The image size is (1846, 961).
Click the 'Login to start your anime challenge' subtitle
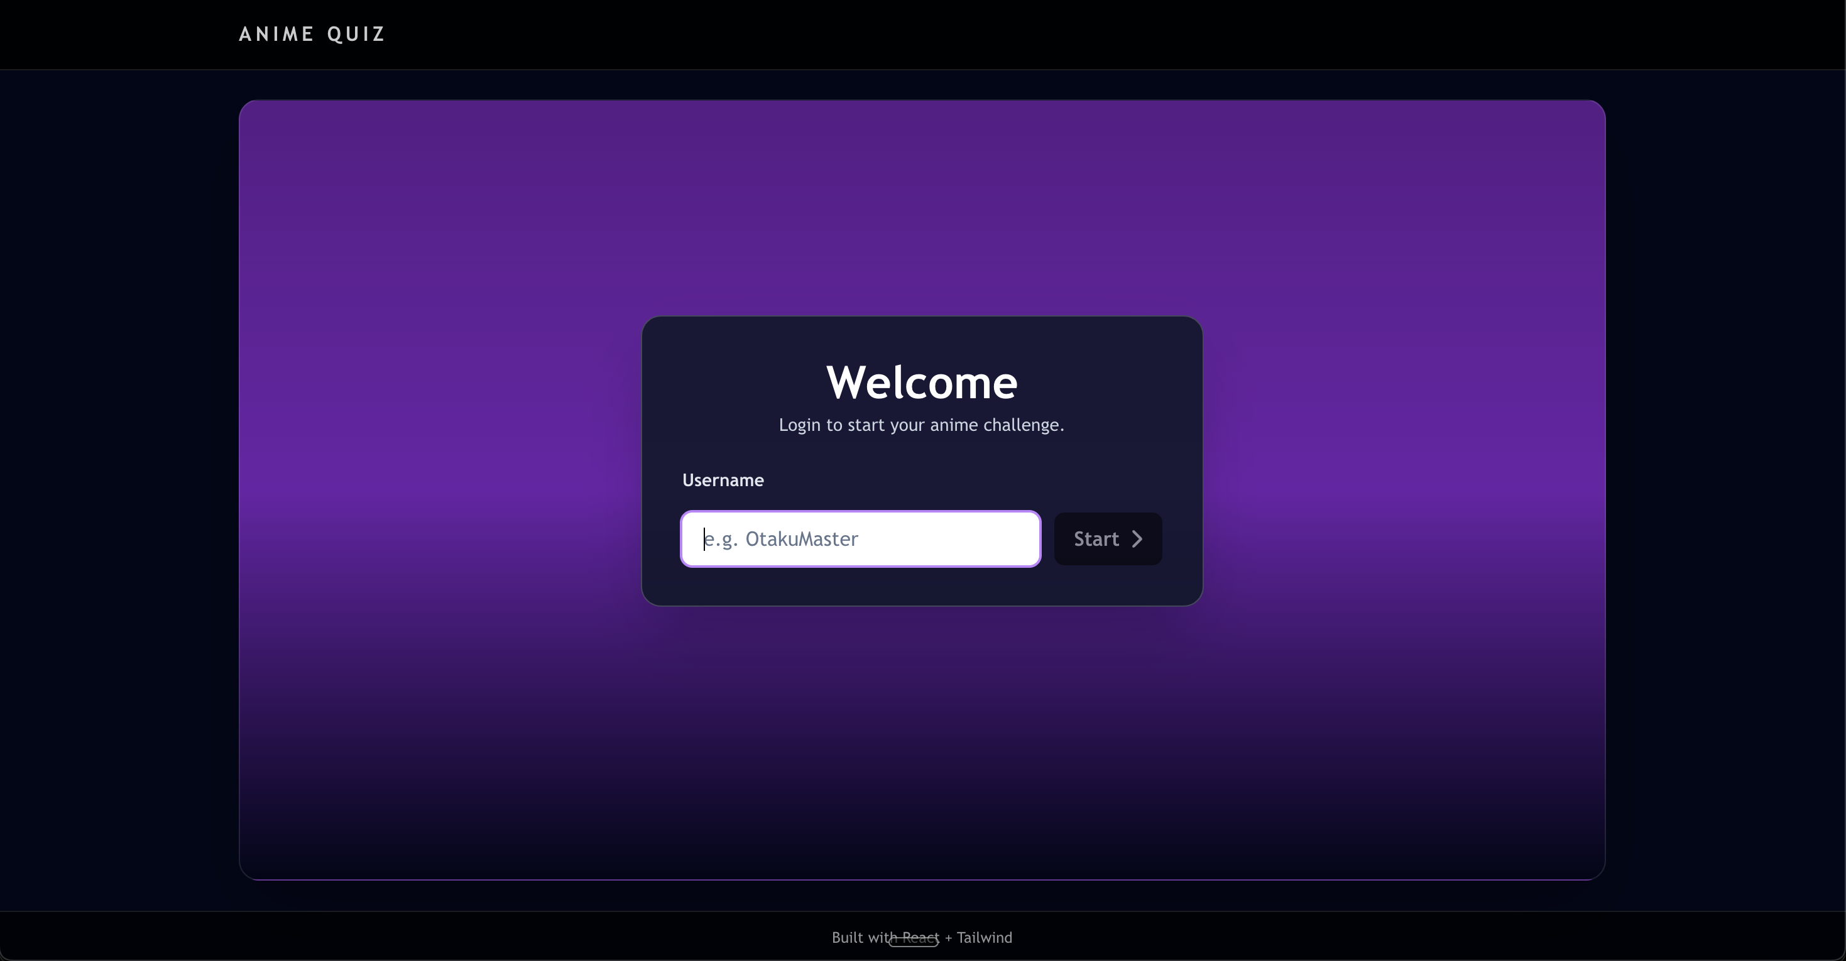click(x=921, y=425)
